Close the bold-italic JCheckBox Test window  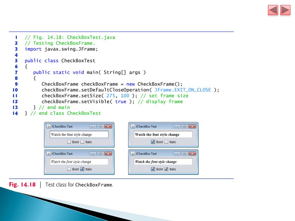coord(192,154)
